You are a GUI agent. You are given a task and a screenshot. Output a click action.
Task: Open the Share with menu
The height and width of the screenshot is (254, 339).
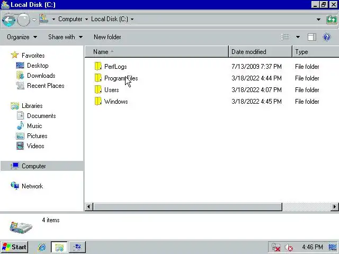tap(65, 37)
